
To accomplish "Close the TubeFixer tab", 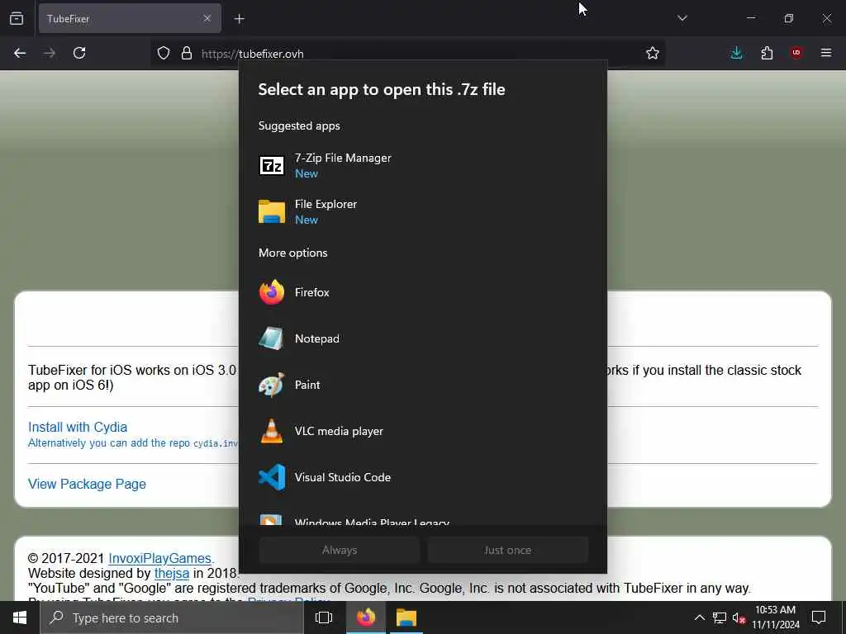I will [x=207, y=18].
